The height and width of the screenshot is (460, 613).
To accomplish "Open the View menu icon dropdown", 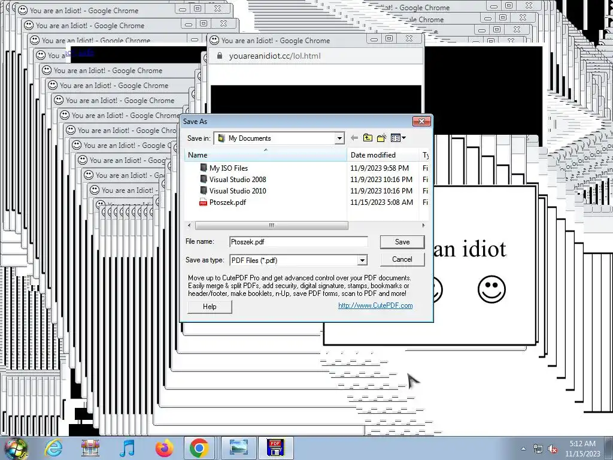I will click(398, 138).
